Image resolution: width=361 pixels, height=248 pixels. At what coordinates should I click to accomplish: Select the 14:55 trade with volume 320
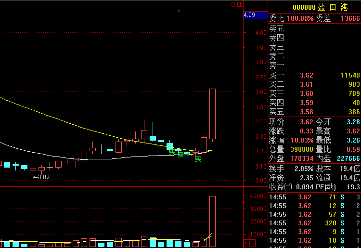[x=314, y=223]
